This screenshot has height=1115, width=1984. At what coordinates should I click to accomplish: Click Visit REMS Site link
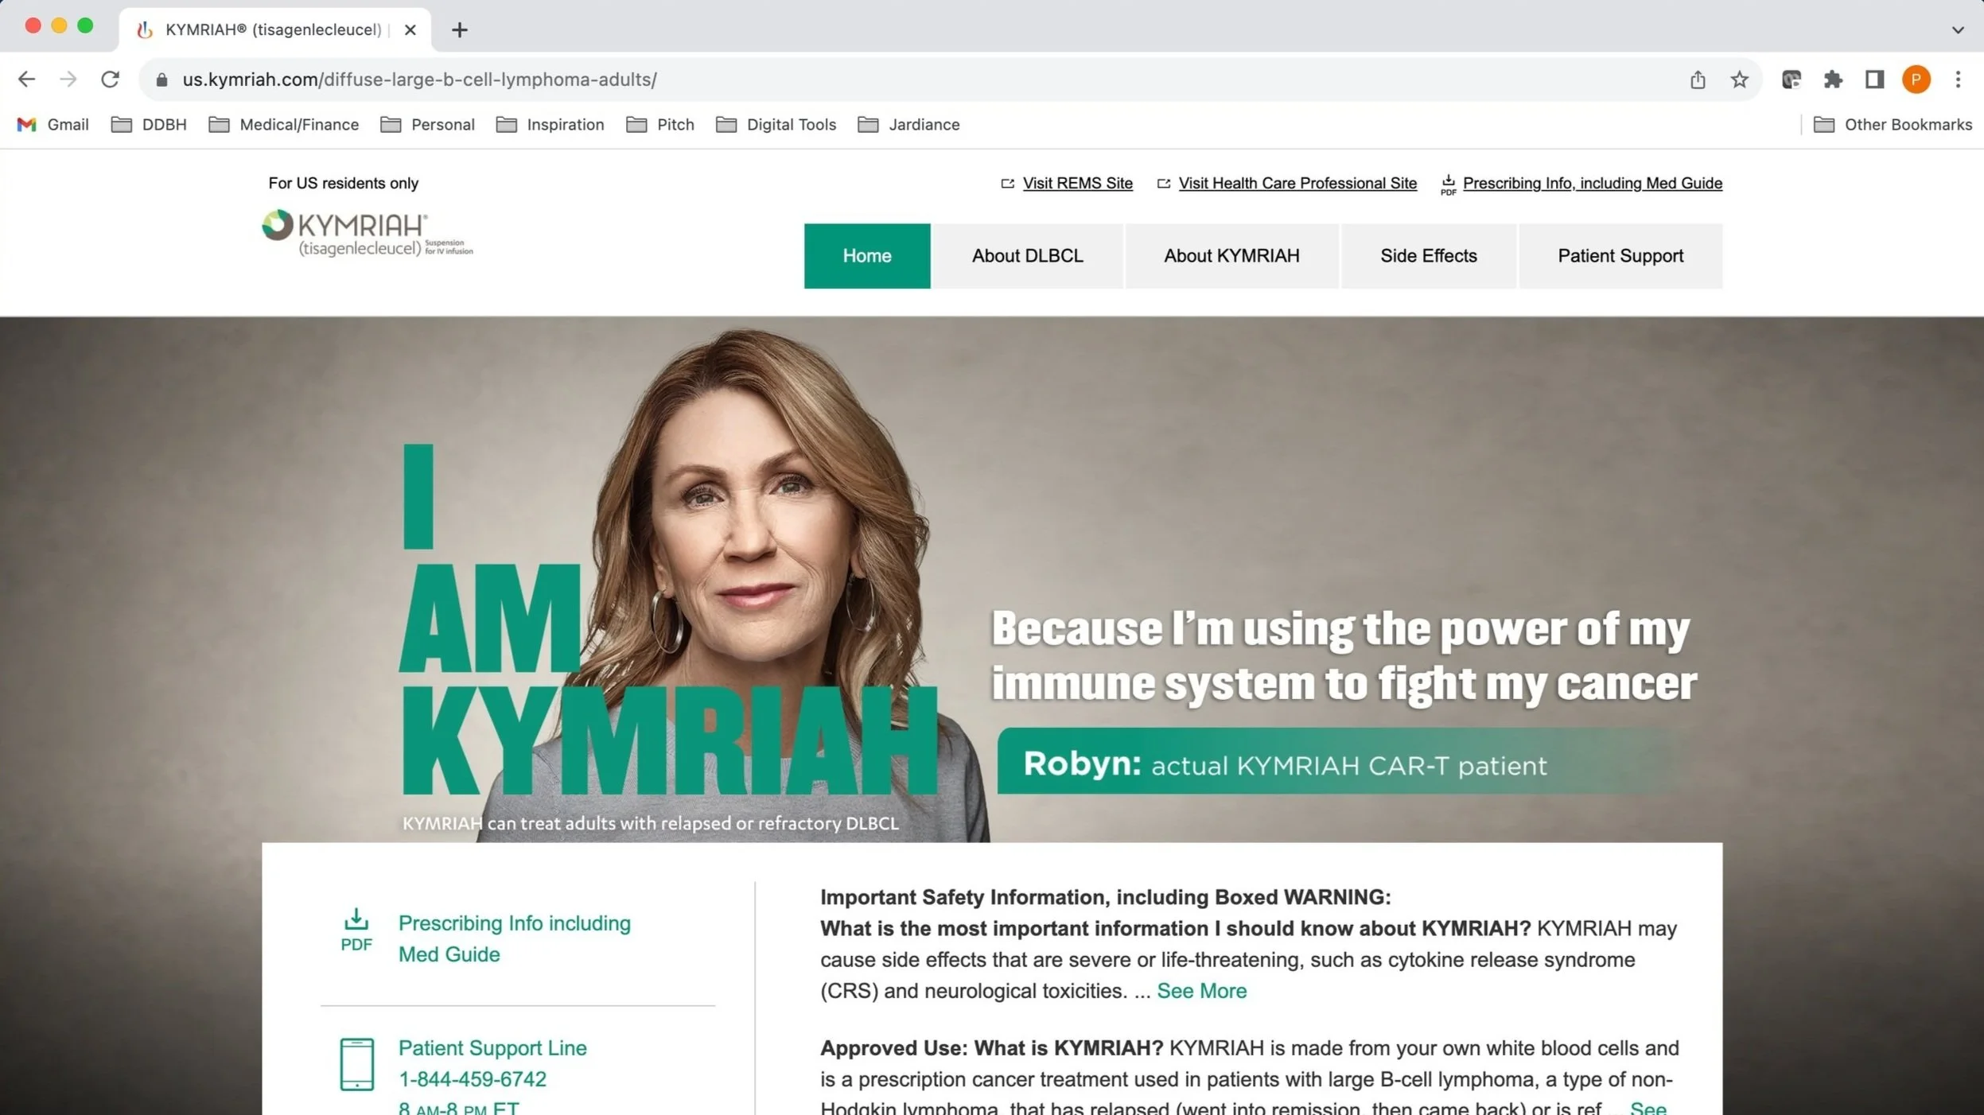(x=1076, y=184)
